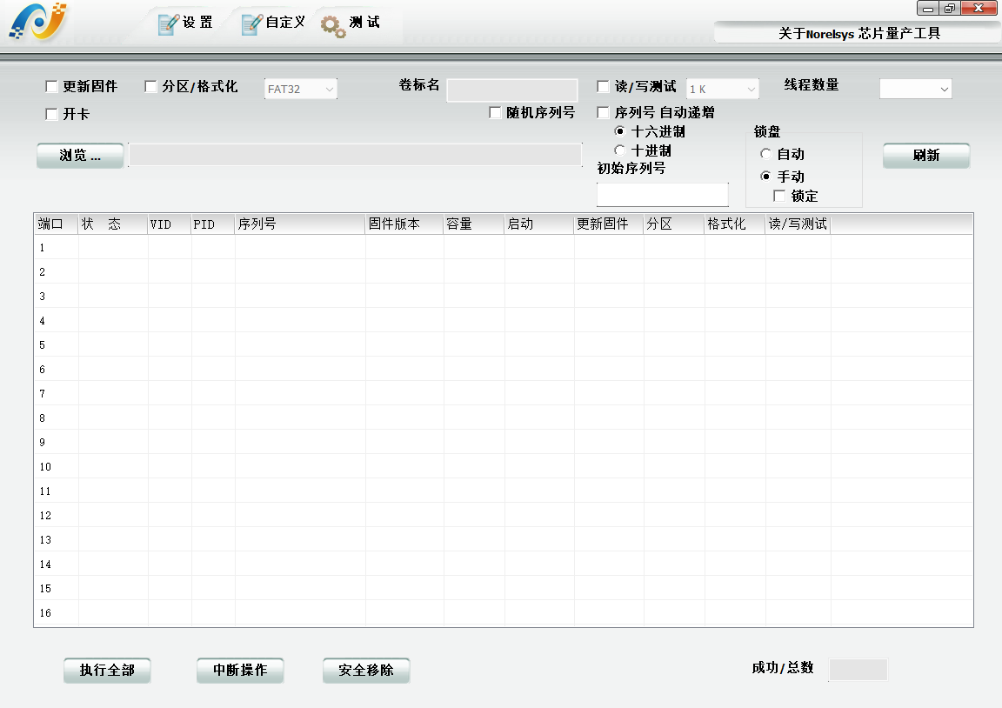
Task: Select port row 13
Action: pos(504,539)
